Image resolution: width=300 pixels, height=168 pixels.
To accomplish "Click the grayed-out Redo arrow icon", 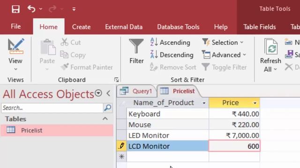I will pyautogui.click(x=52, y=9).
